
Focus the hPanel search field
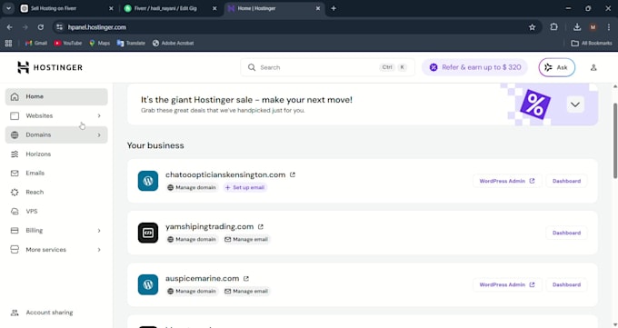click(x=327, y=67)
